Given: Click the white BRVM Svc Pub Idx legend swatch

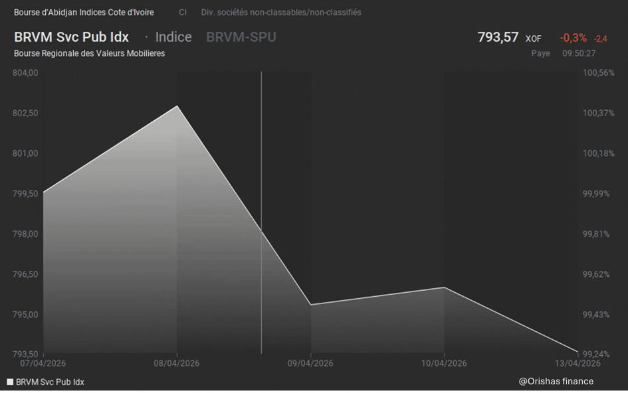Looking at the screenshot, I should pyautogui.click(x=10, y=382).
